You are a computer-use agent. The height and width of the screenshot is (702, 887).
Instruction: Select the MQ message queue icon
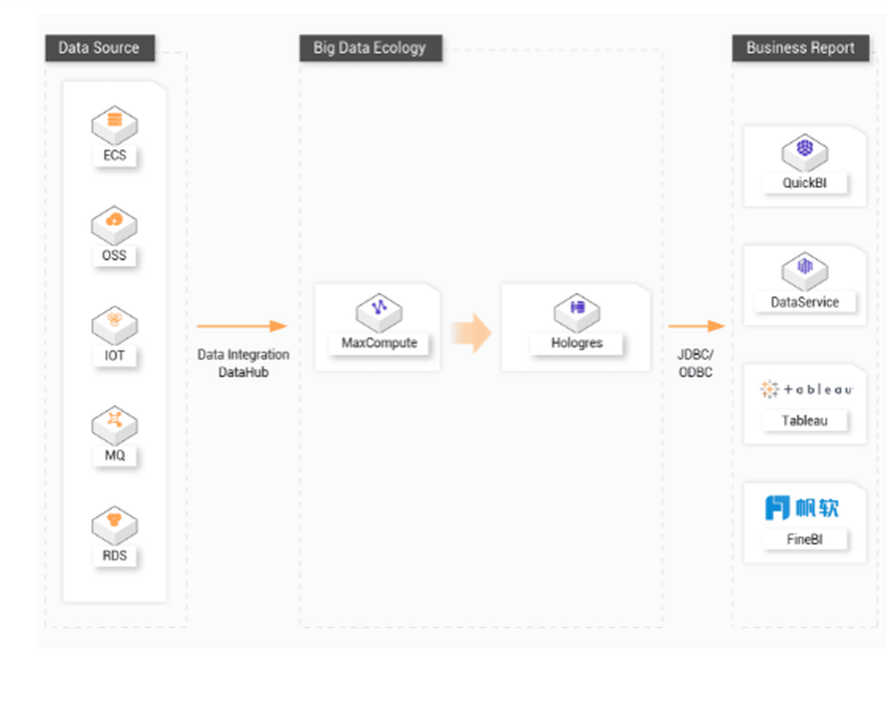pos(114,422)
